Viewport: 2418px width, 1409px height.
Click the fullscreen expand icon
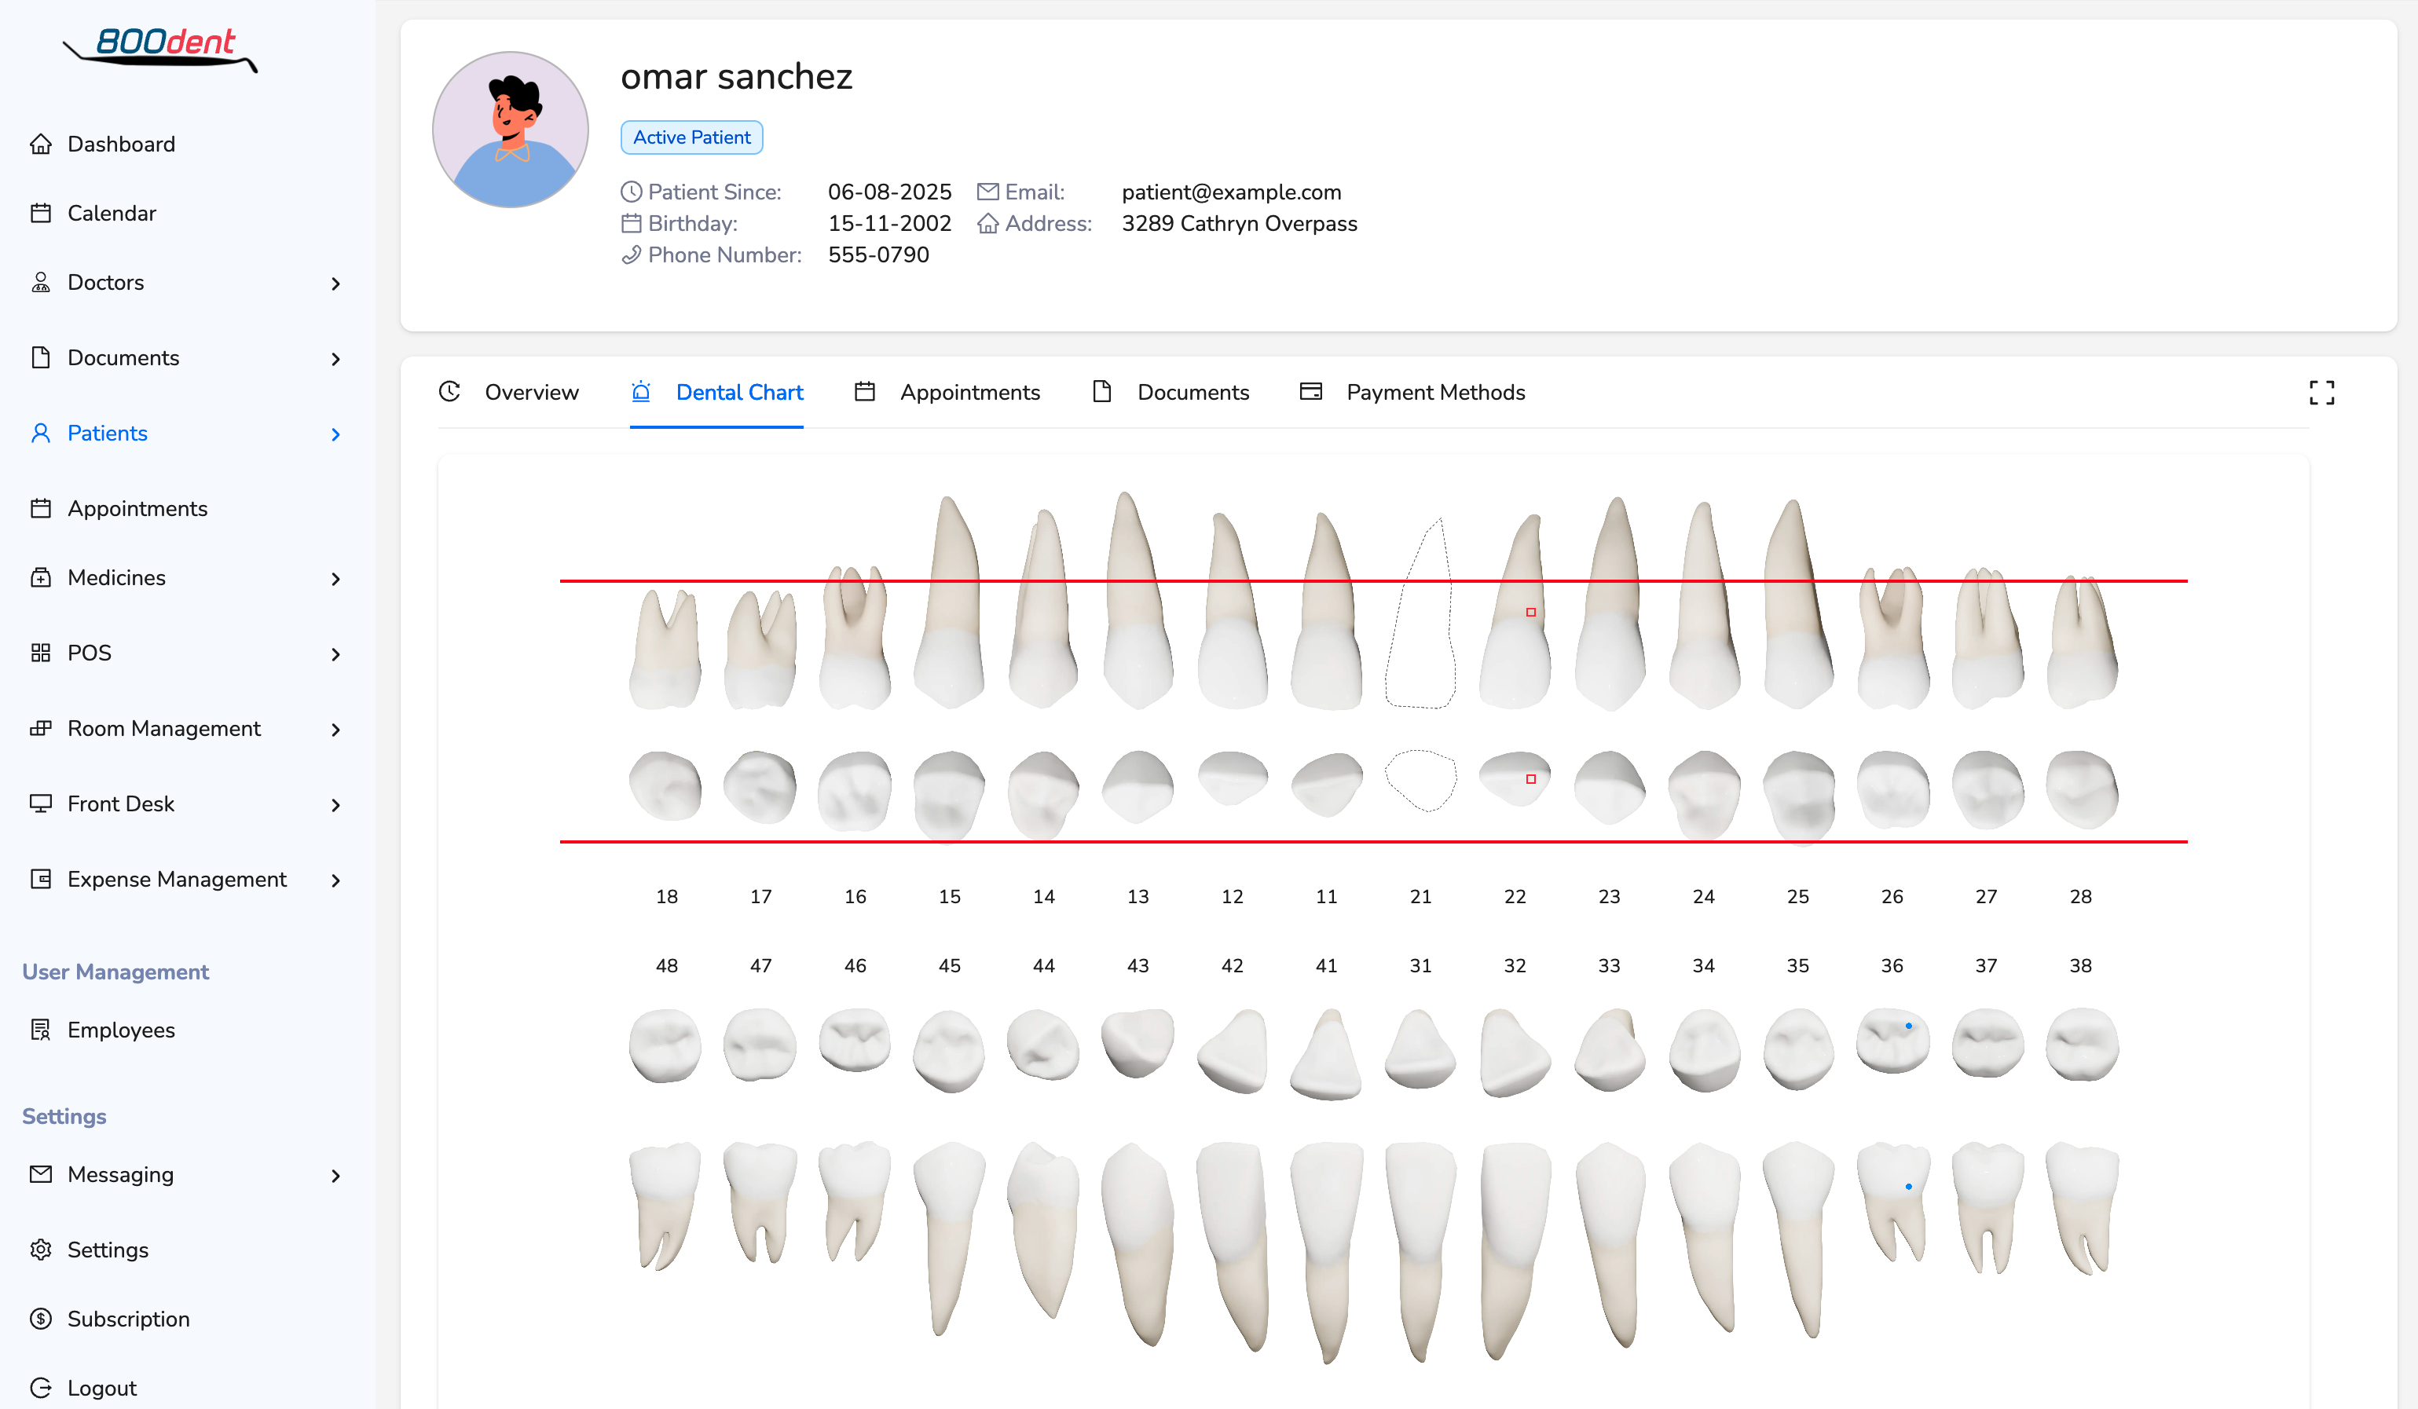pos(2321,392)
